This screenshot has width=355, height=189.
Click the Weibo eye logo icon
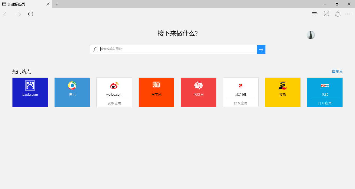pos(114,85)
